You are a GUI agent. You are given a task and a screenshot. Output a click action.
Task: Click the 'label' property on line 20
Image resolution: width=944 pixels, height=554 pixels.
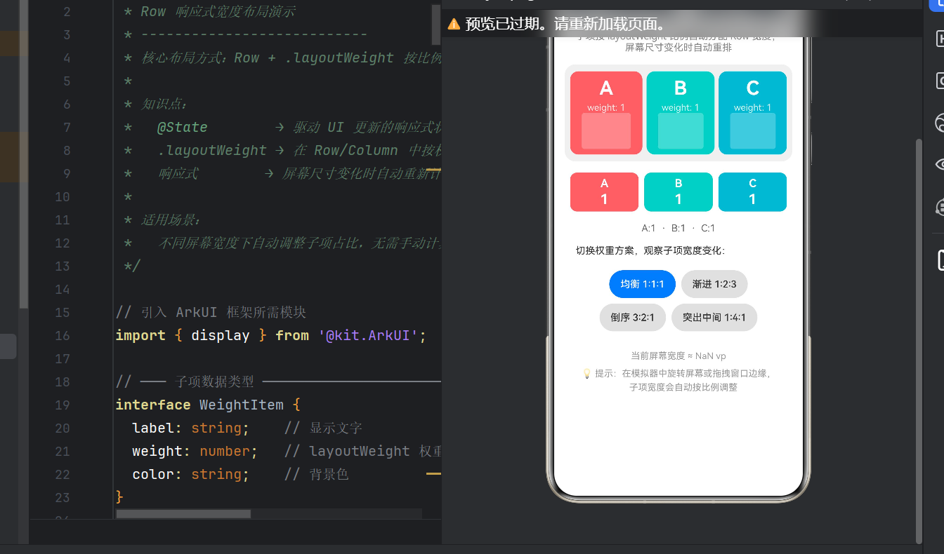click(153, 428)
